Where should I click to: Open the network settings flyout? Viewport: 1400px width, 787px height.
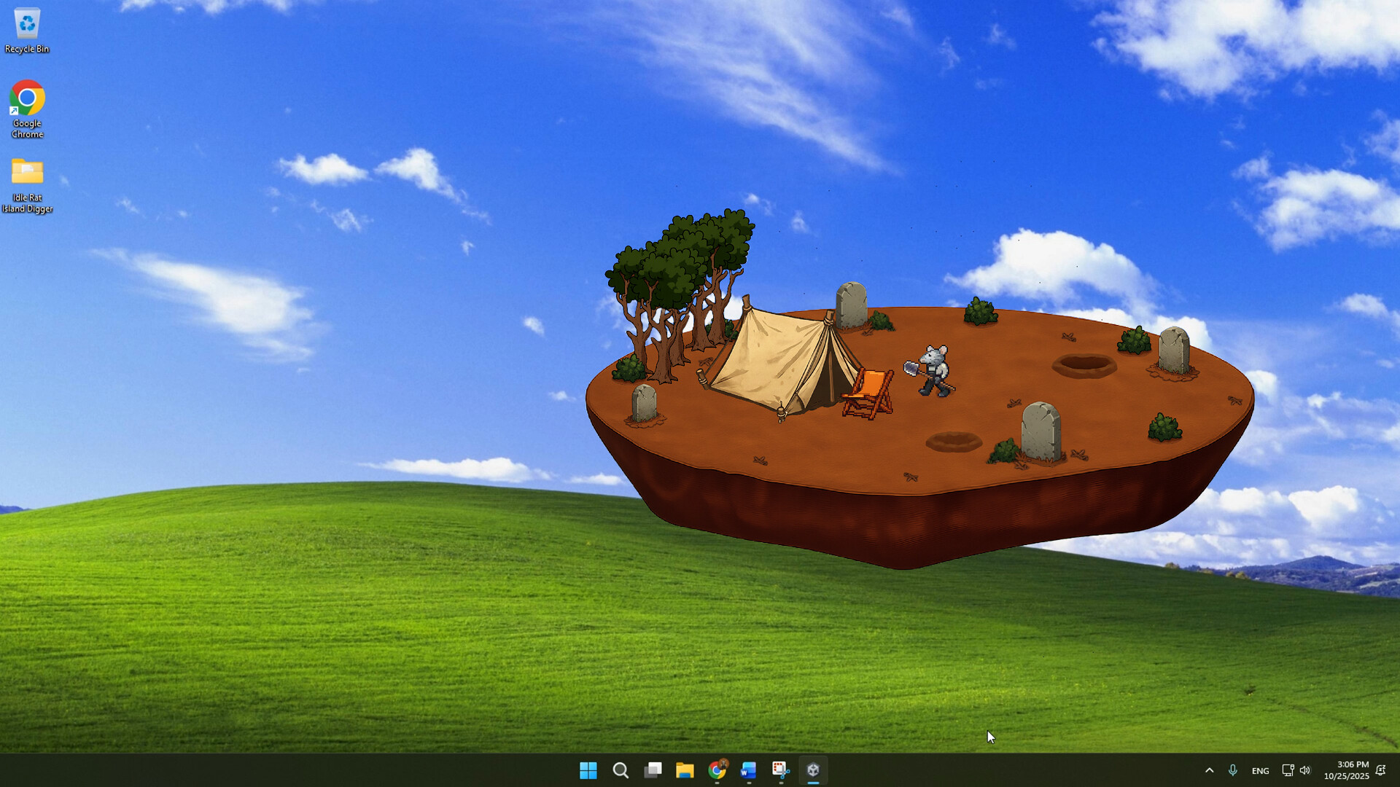click(x=1287, y=770)
